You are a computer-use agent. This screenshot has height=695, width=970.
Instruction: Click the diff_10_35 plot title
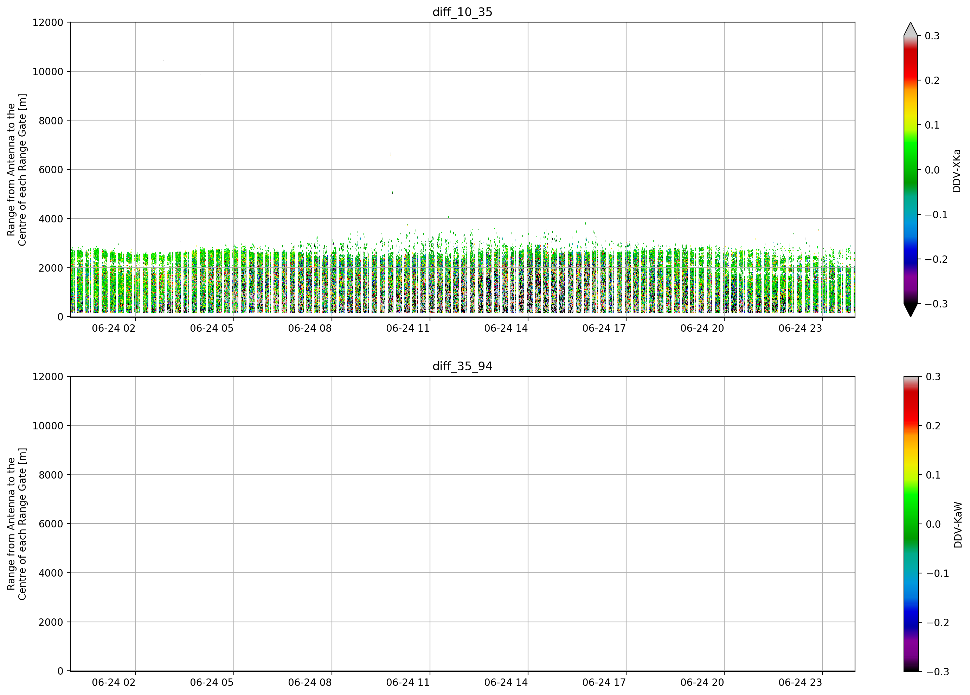462,12
